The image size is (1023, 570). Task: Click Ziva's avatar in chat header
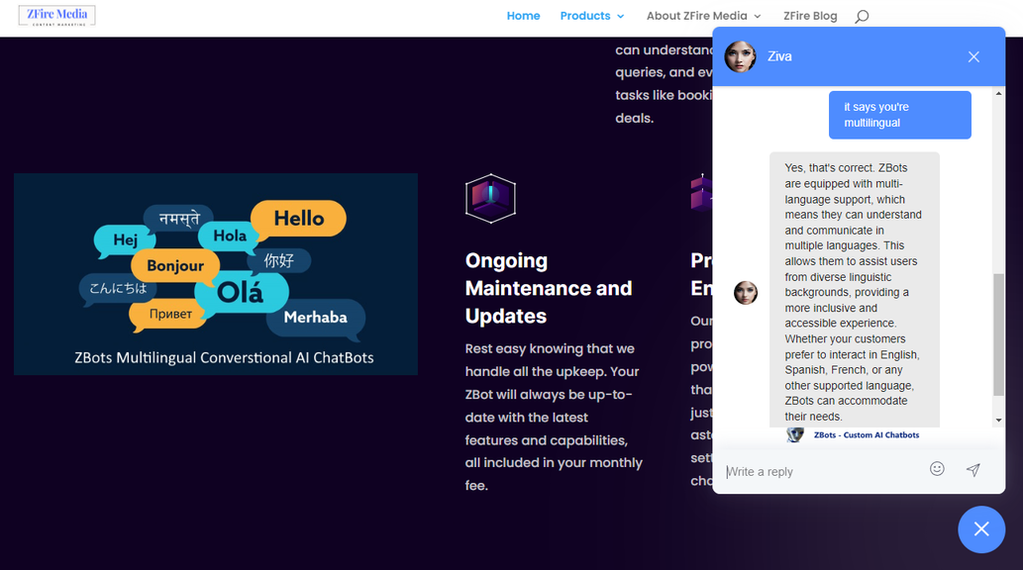click(741, 56)
